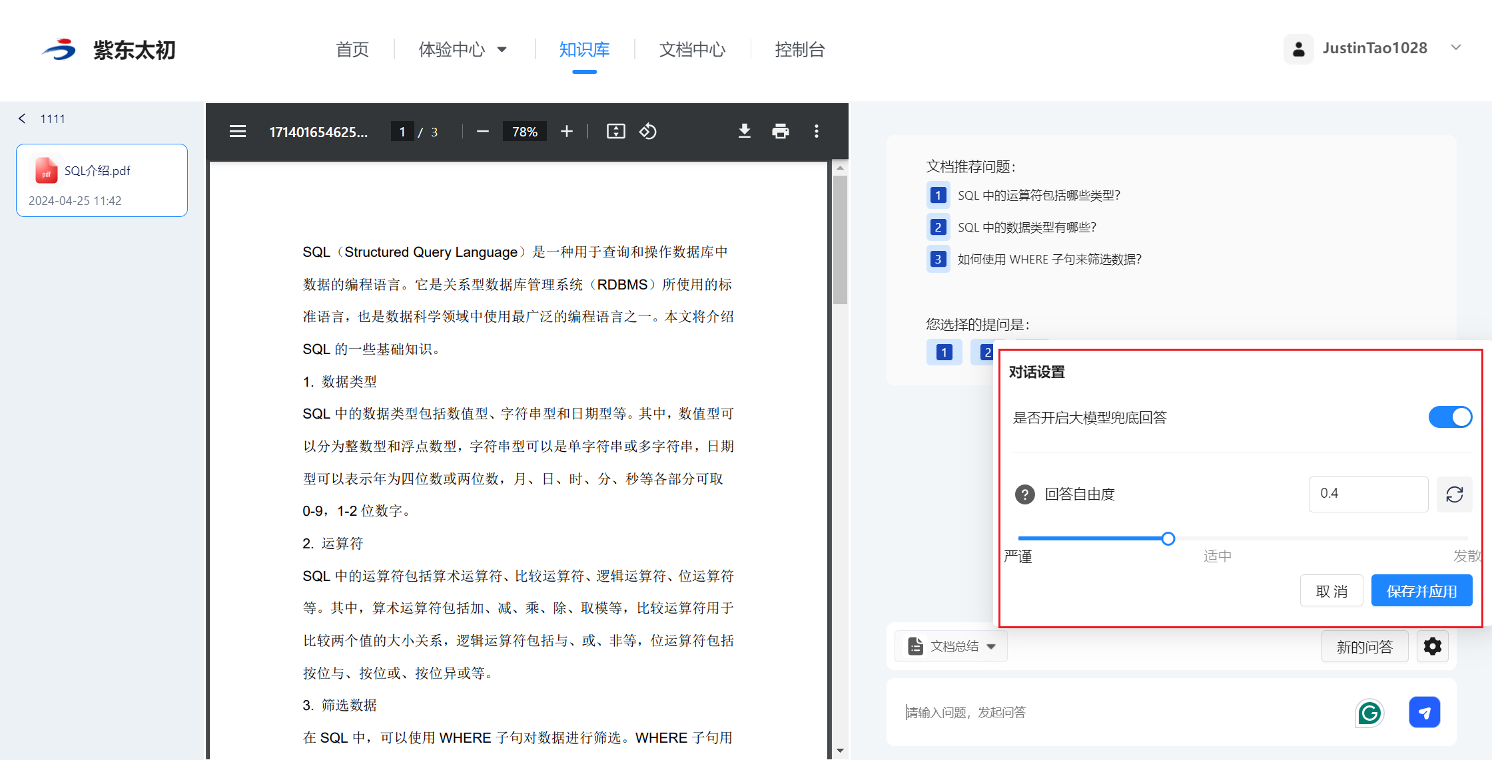Send the question with the blue paper-plane button
The image size is (1492, 760).
tap(1424, 713)
